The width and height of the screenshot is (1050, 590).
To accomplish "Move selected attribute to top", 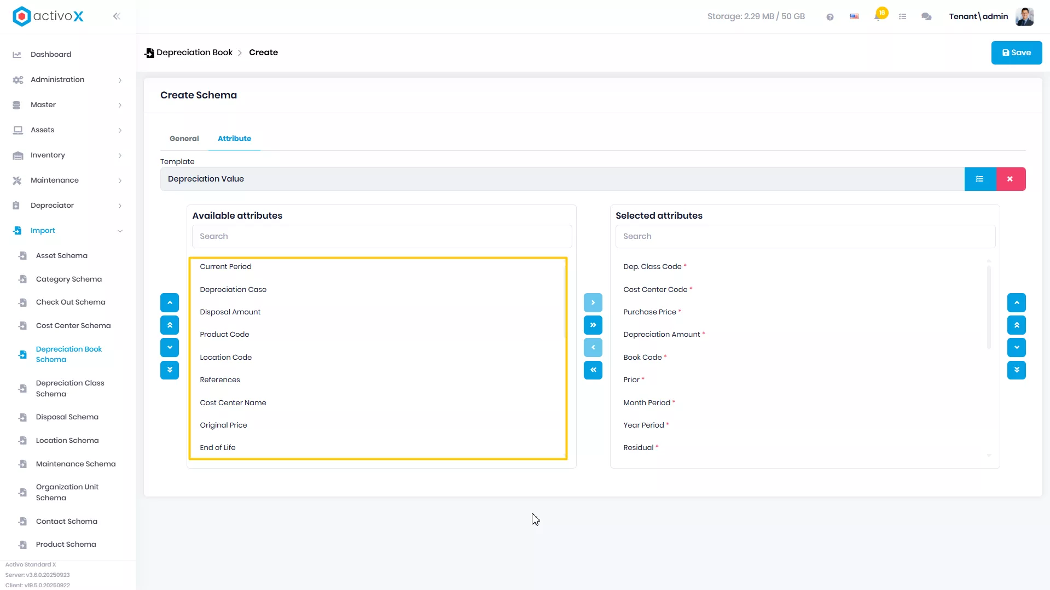I will tap(1017, 325).
